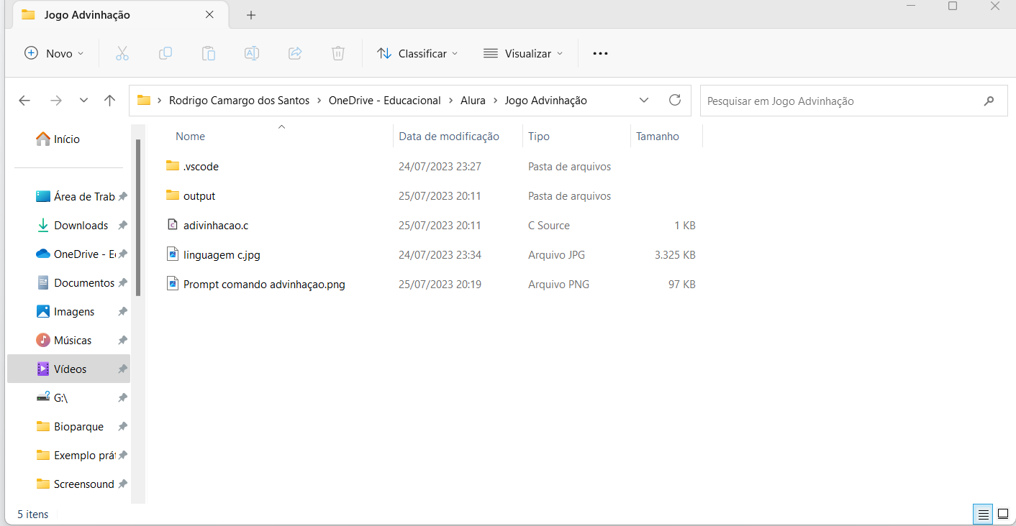Unpin Downloads using its pin icon

pos(123,226)
